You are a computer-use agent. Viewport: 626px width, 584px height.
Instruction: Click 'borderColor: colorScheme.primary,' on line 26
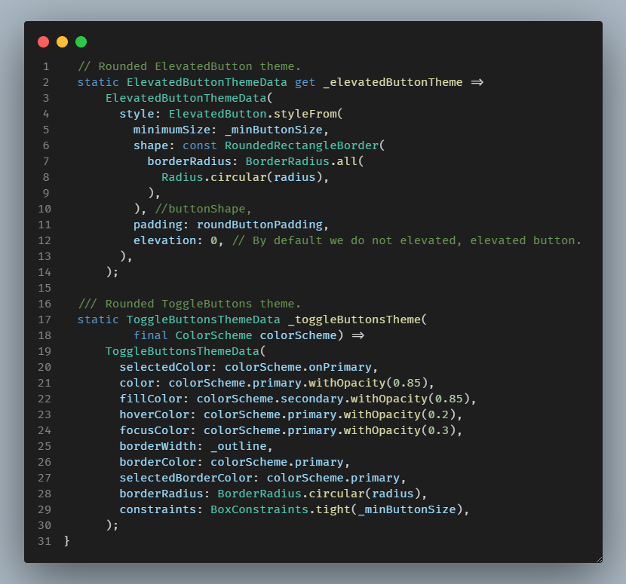pyautogui.click(x=235, y=462)
